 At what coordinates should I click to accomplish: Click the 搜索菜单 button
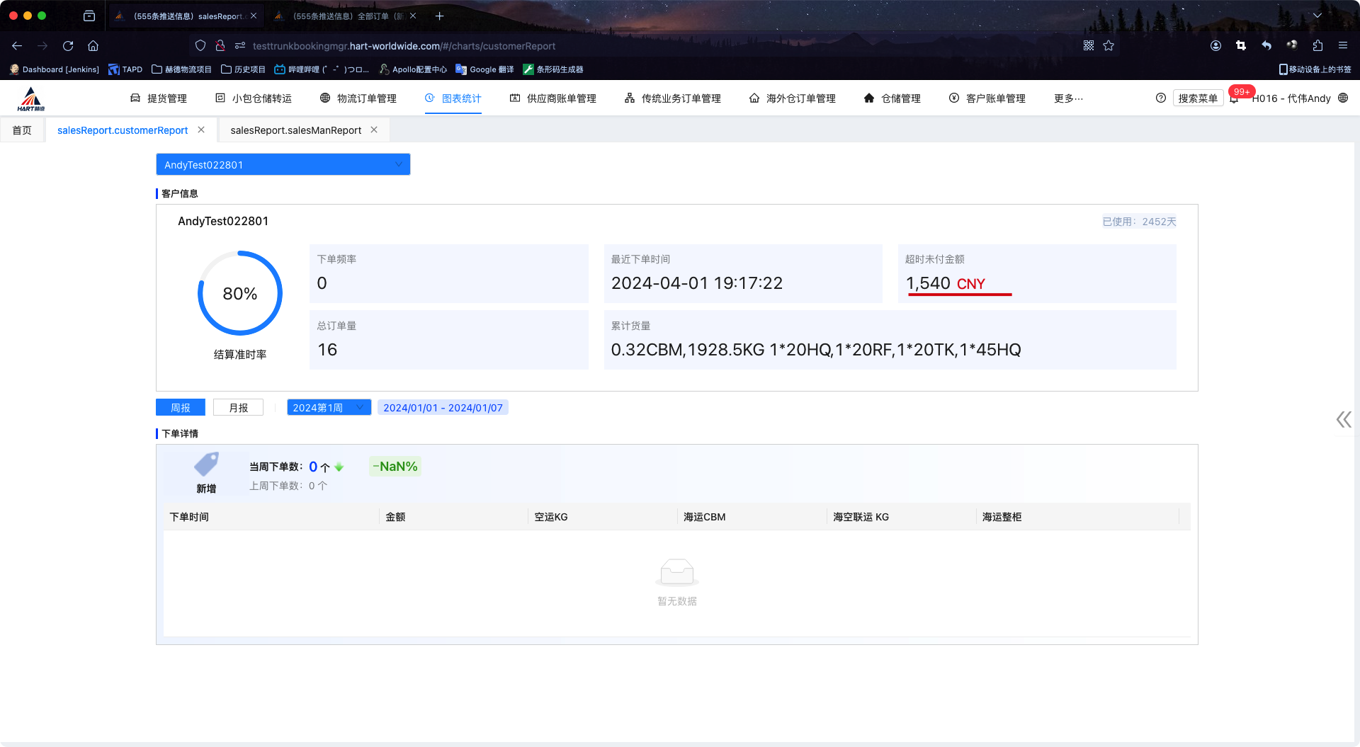[1198, 98]
